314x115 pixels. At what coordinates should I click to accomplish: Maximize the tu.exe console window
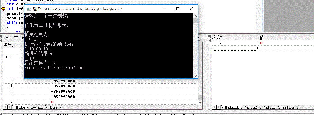[178, 9]
